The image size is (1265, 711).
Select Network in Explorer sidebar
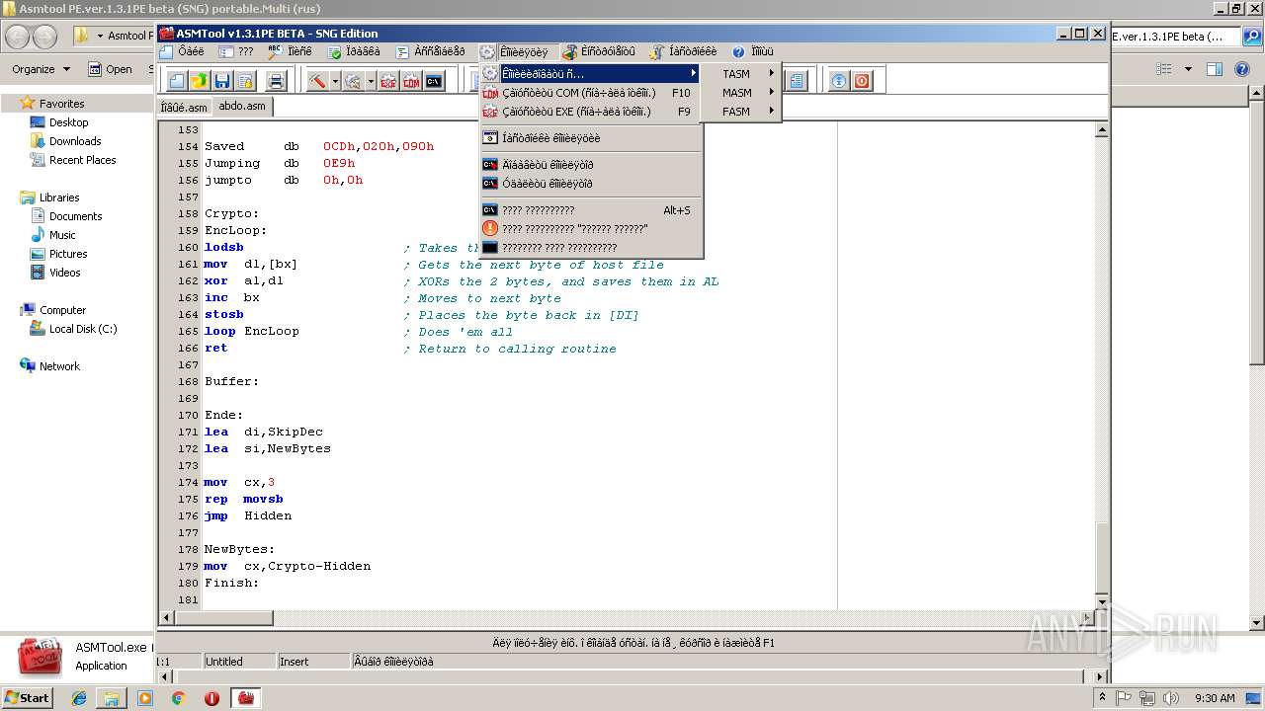tap(59, 366)
